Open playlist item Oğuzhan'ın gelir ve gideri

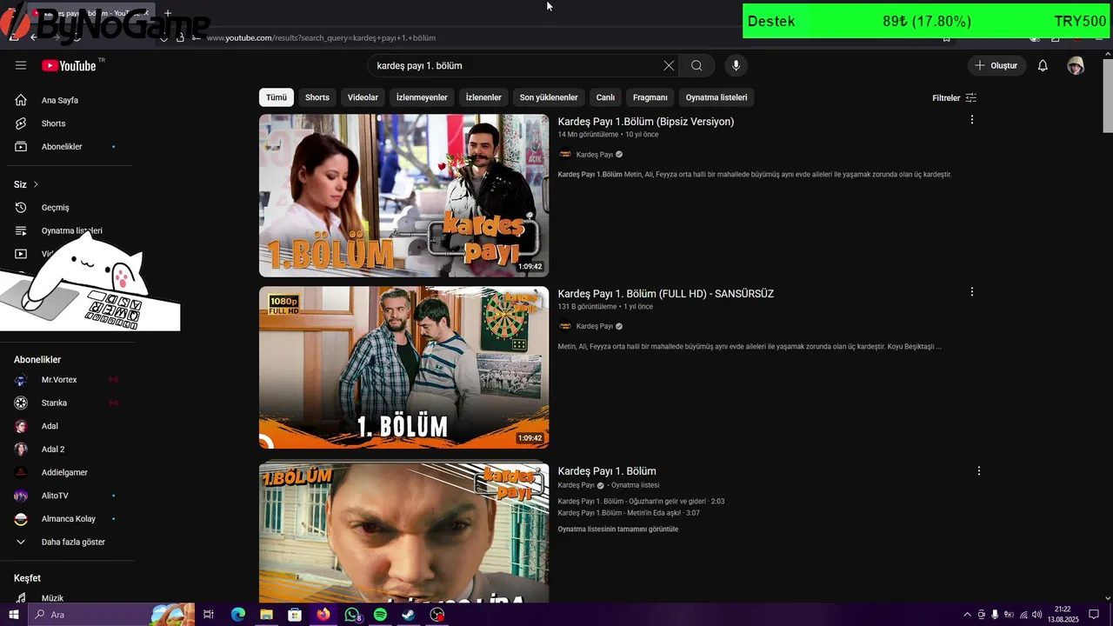point(641,501)
